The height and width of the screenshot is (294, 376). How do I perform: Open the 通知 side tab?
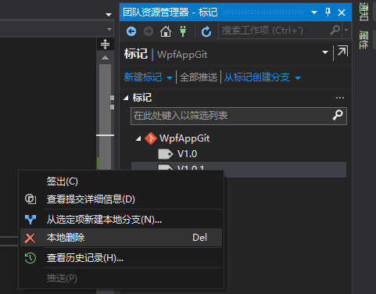pos(363,12)
